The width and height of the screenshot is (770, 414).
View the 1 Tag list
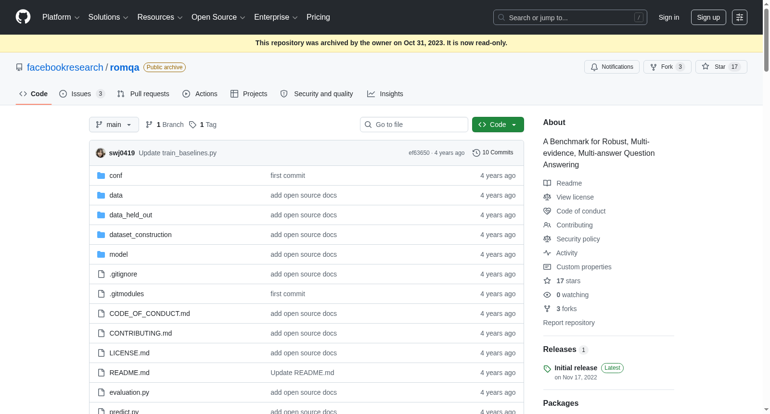[203, 125]
